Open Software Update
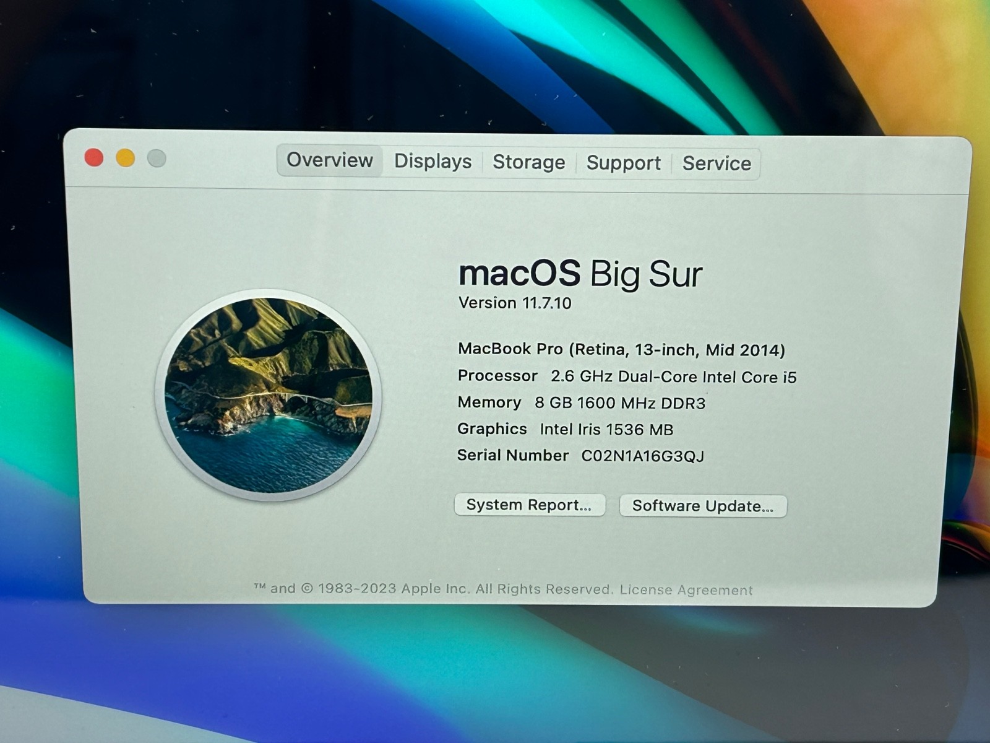 [703, 506]
